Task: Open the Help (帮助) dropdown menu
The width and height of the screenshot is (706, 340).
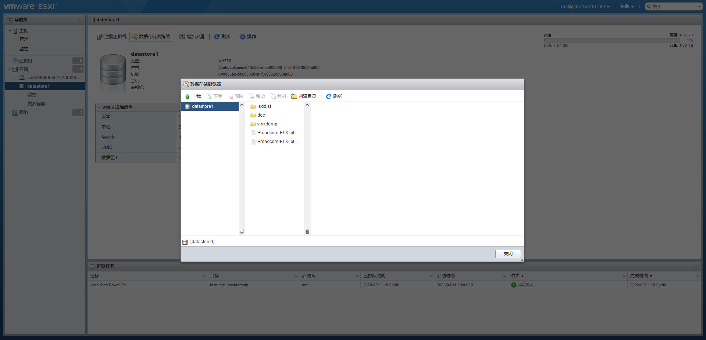Action: [627, 7]
